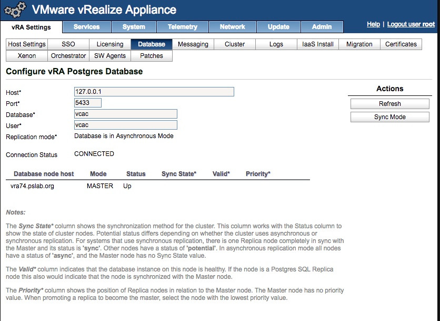The image size is (440, 321).
Task: Open the vRA Settings tab
Action: tap(31, 27)
